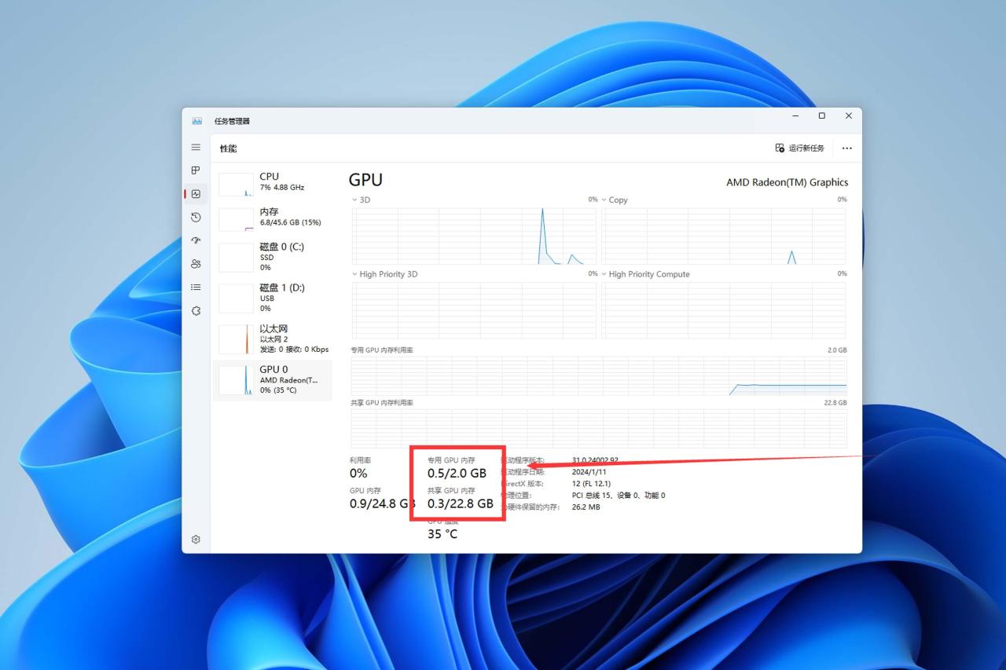Click the PCI 总线 15 location text
Image resolution: width=1006 pixels, height=670 pixels.
tap(619, 496)
